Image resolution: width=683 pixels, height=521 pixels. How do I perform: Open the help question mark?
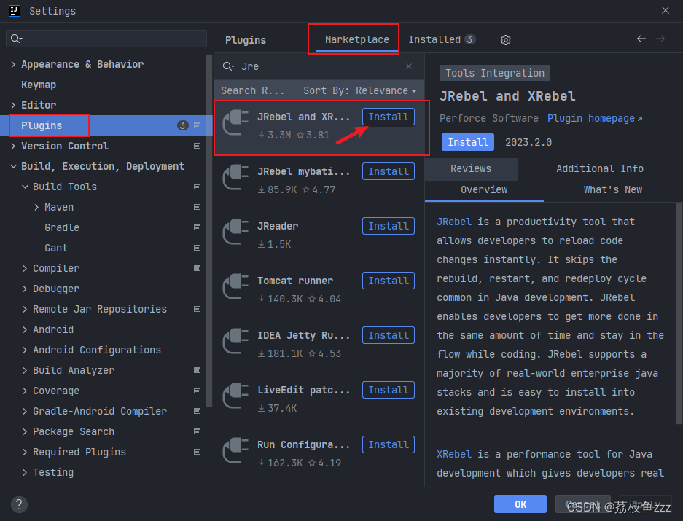click(x=19, y=505)
